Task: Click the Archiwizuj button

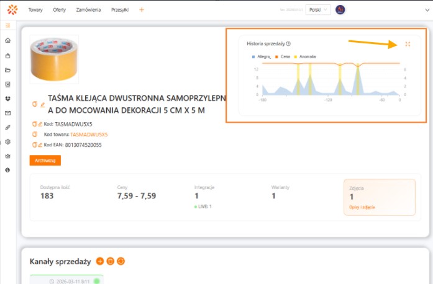Action: (45, 161)
